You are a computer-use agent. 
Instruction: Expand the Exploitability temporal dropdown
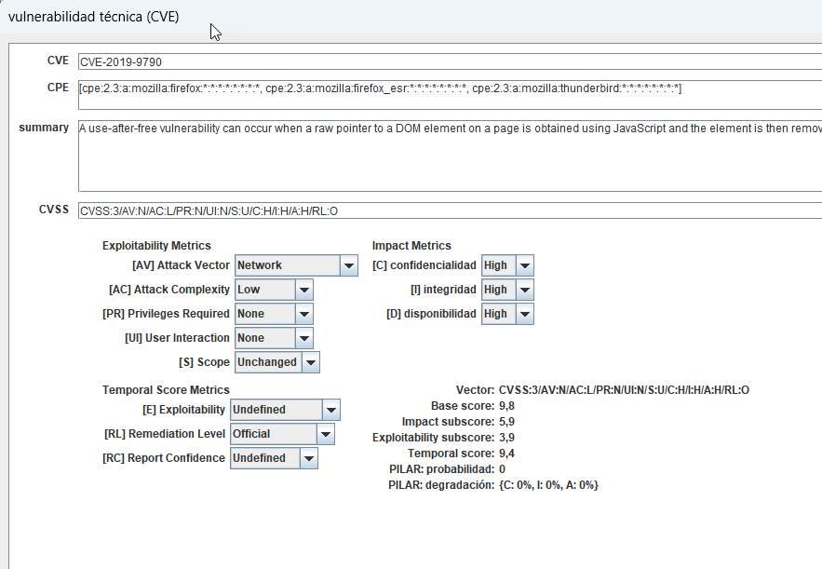pyautogui.click(x=285, y=410)
